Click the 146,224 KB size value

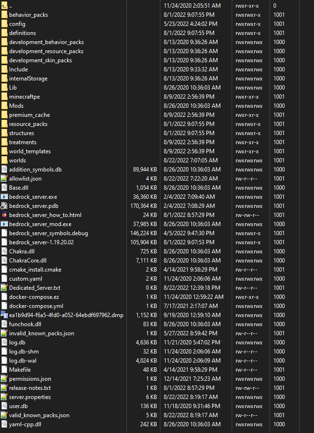[144, 233]
